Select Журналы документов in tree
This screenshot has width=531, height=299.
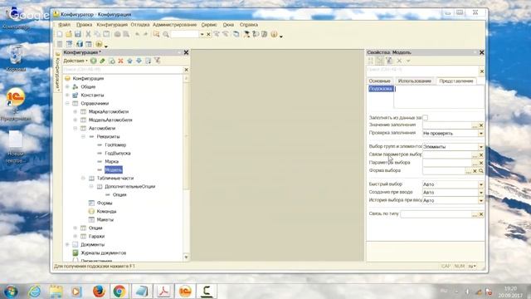tap(103, 252)
